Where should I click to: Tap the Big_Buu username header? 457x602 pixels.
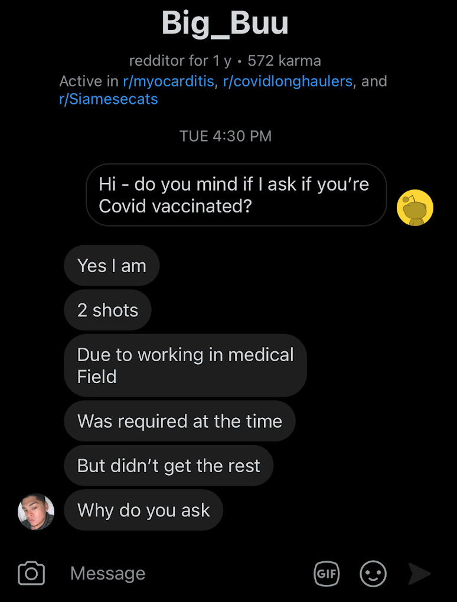[225, 23]
